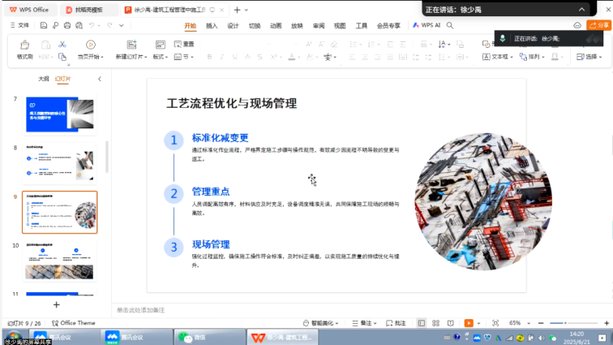Click the cloud status icon near Share

[577, 25]
